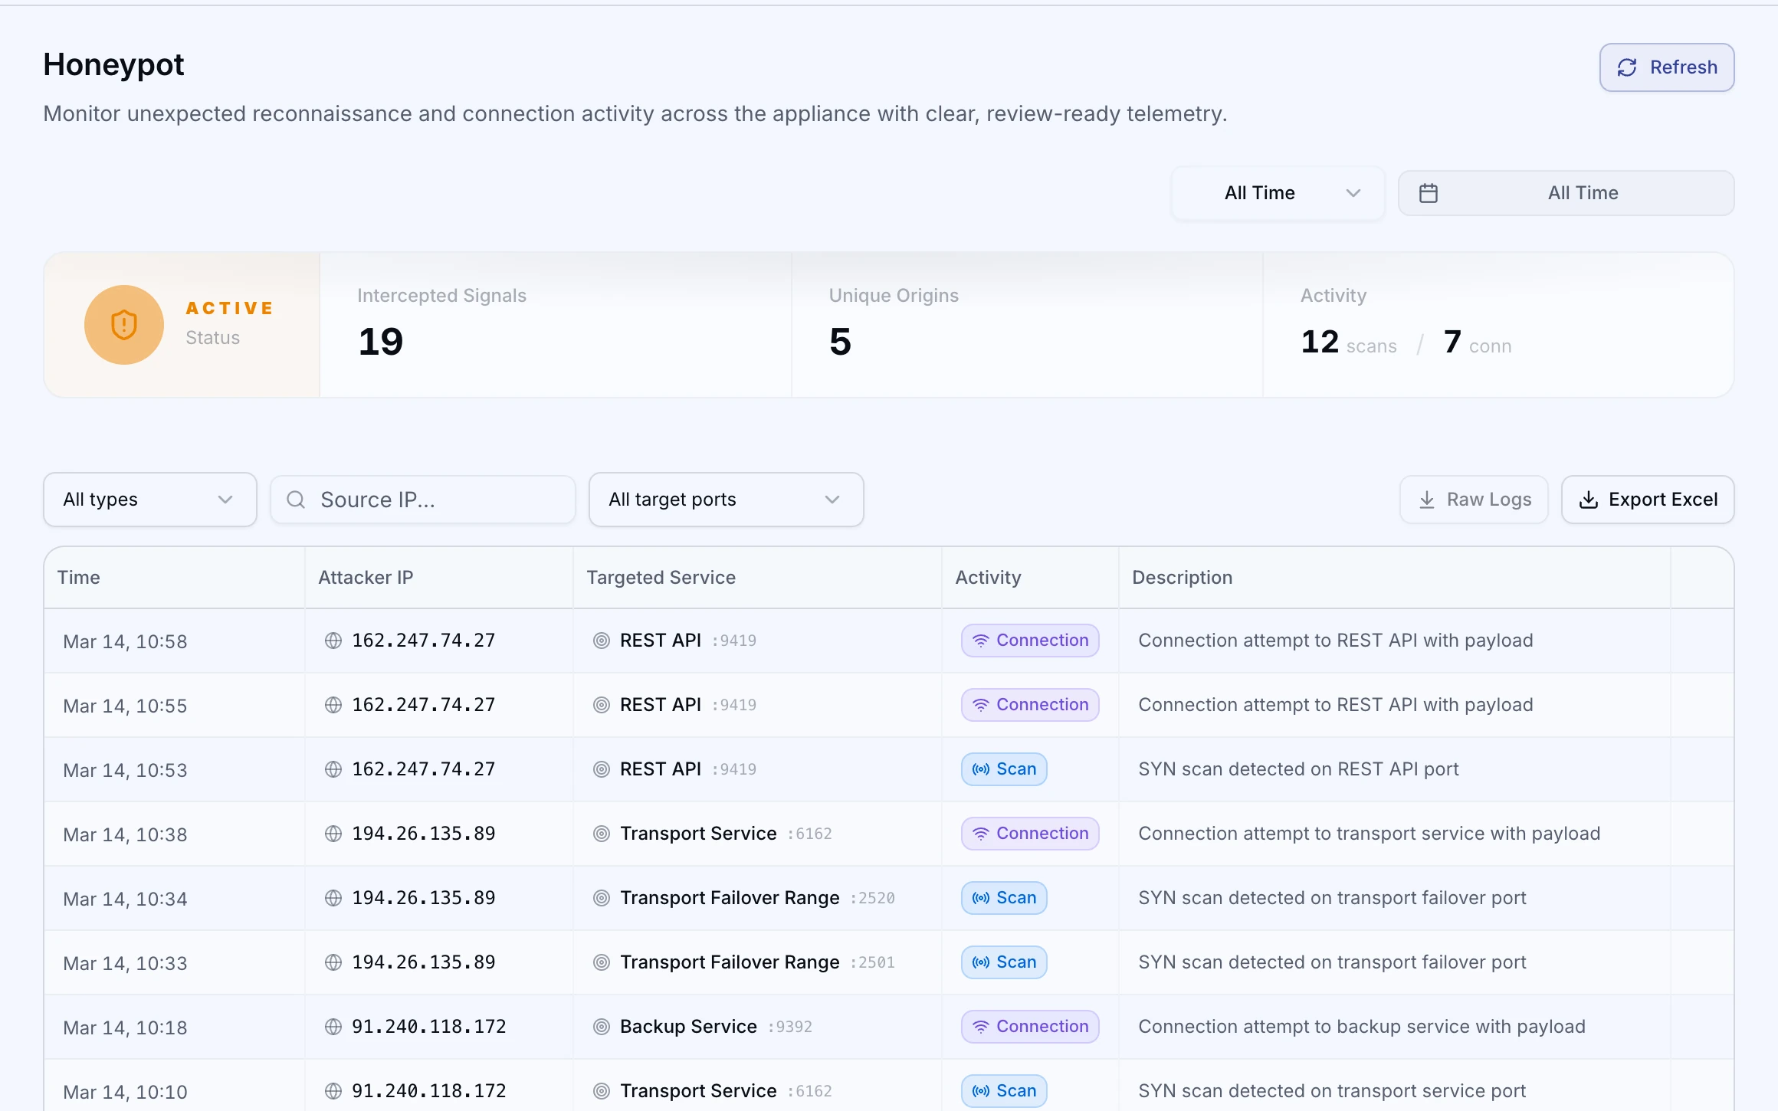
Task: Expand the All target ports dropdown
Action: [x=727, y=500]
